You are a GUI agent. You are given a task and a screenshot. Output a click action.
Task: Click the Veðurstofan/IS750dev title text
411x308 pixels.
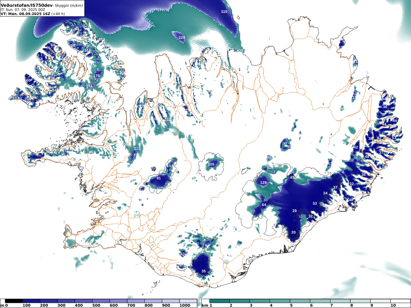tap(26, 5)
